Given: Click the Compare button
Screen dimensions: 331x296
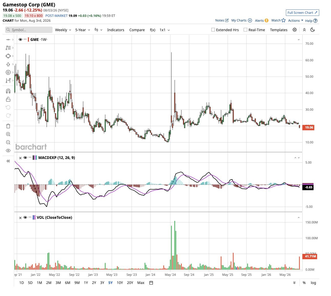Looking at the screenshot, I should (x=137, y=30).
